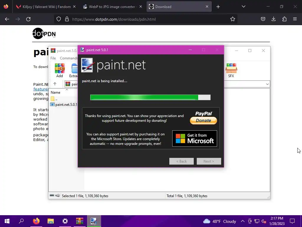The height and width of the screenshot is (227, 302).
Task: Click the tracking protection shield icon
Action: pos(59,19)
